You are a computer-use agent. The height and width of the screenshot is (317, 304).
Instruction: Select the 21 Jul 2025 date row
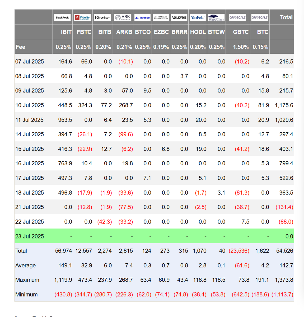click(154, 207)
